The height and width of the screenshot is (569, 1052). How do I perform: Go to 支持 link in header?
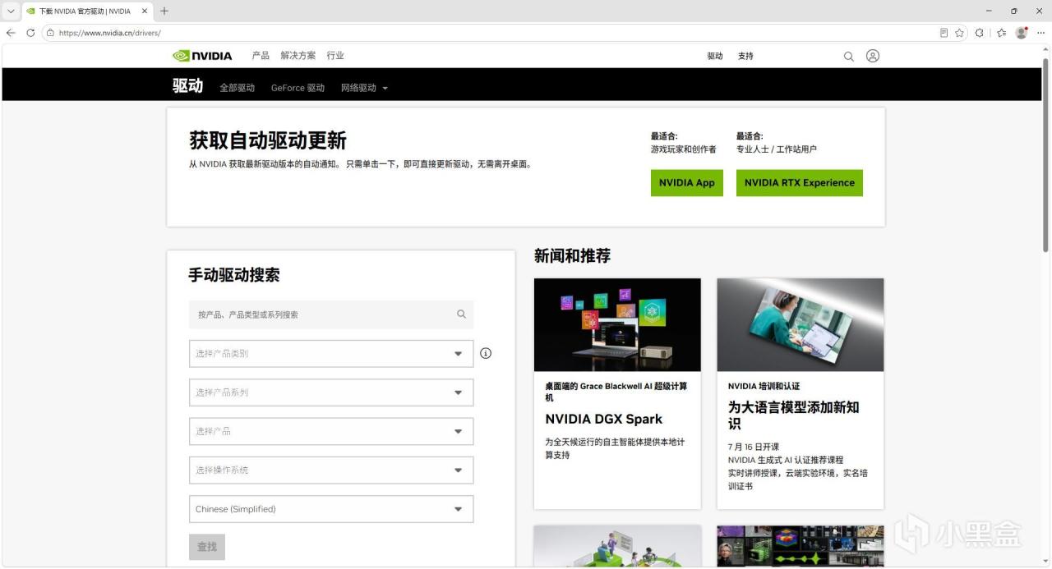[x=745, y=56]
